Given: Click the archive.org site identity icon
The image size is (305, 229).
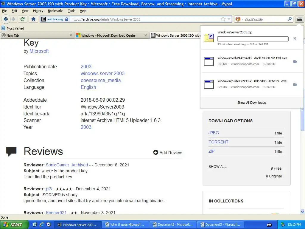Looking at the screenshot, I should pos(44,19).
